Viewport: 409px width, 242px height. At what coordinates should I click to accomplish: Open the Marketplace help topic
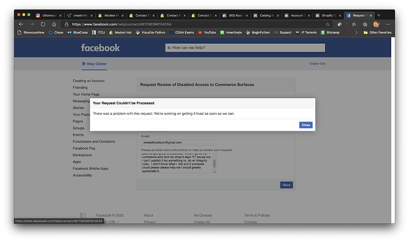(x=82, y=155)
